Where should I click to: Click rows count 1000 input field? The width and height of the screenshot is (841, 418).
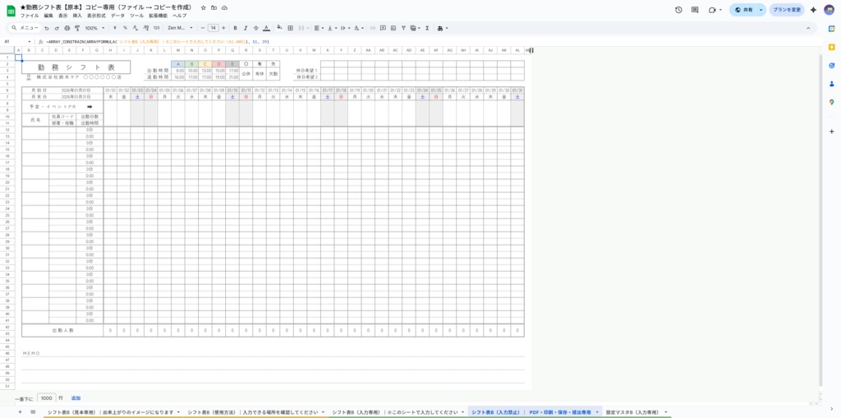47,398
